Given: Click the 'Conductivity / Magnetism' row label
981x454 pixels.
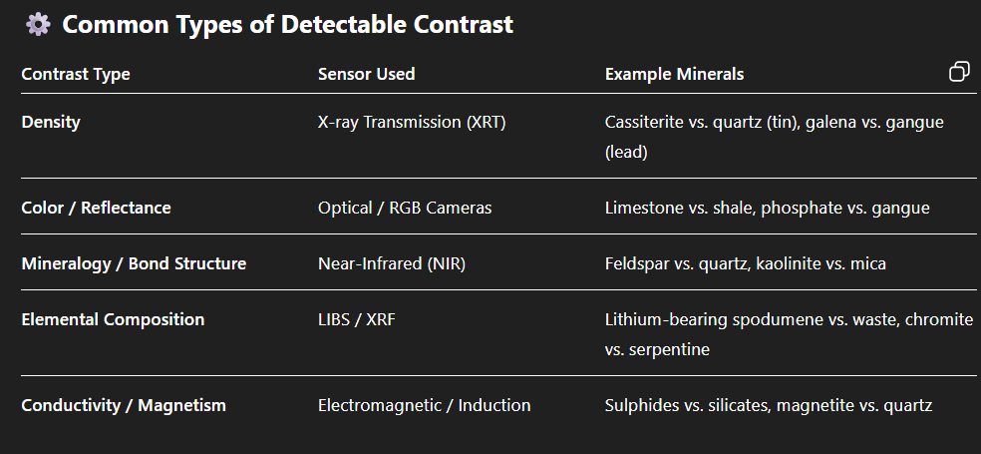Looking at the screenshot, I should (x=124, y=405).
